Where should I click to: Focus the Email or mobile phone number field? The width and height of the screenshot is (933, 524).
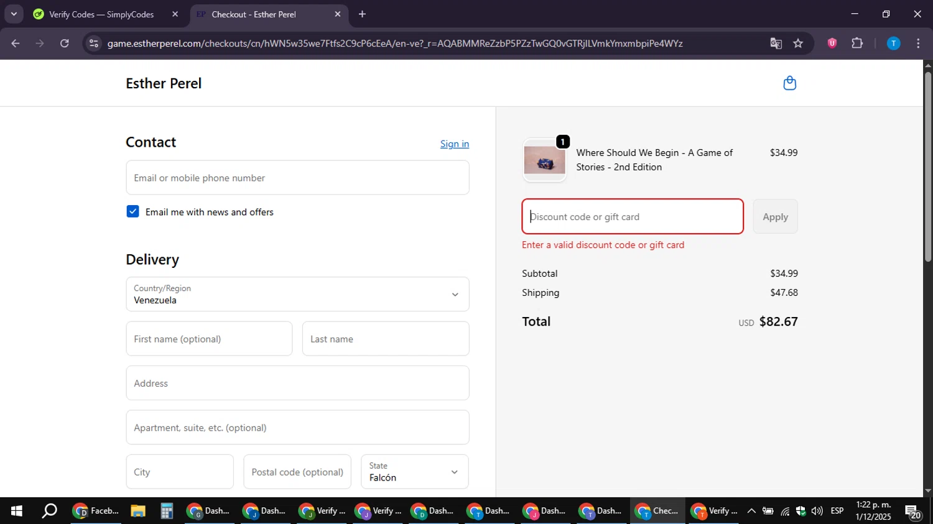tap(297, 178)
